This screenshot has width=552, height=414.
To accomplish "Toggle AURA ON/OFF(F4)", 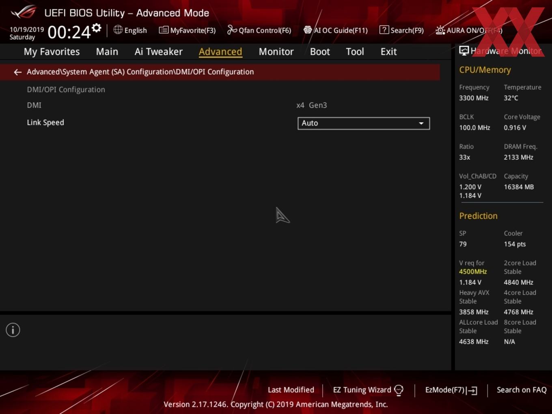I will (x=469, y=30).
